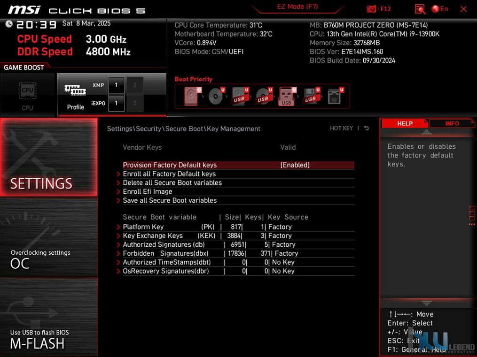Click the 'Enter: Select' key hint

(x=410, y=323)
